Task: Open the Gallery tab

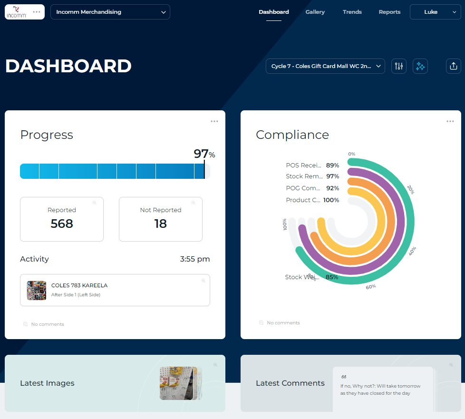Action: click(315, 12)
